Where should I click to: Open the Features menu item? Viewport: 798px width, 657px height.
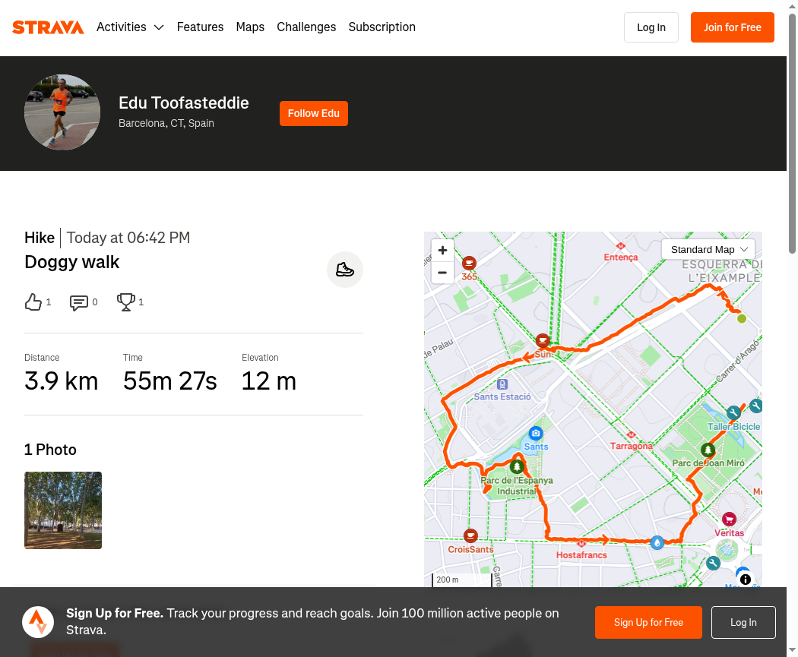tap(200, 27)
